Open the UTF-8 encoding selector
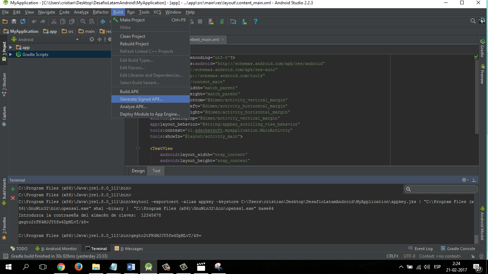 409,256
